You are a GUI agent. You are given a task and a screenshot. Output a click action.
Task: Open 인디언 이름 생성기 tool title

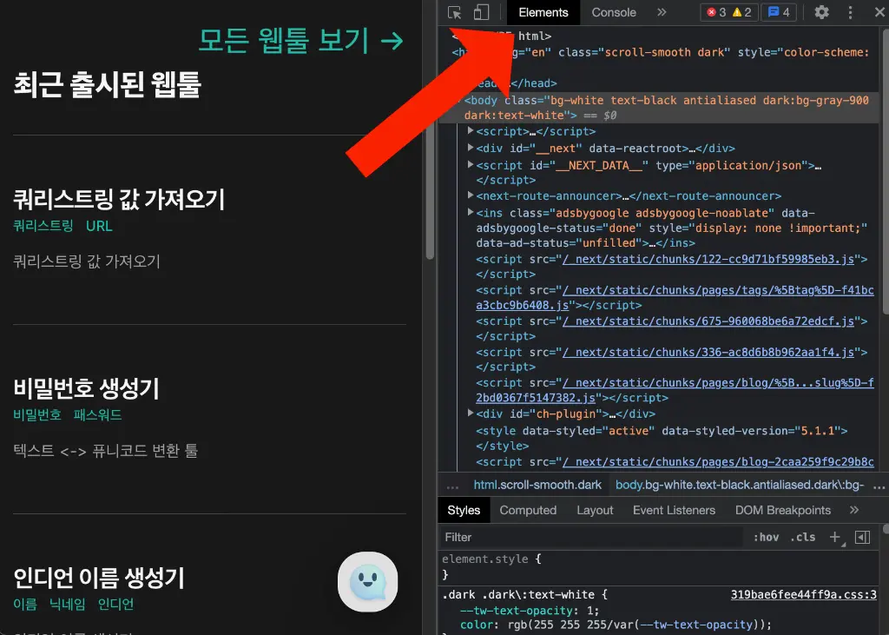coord(99,578)
